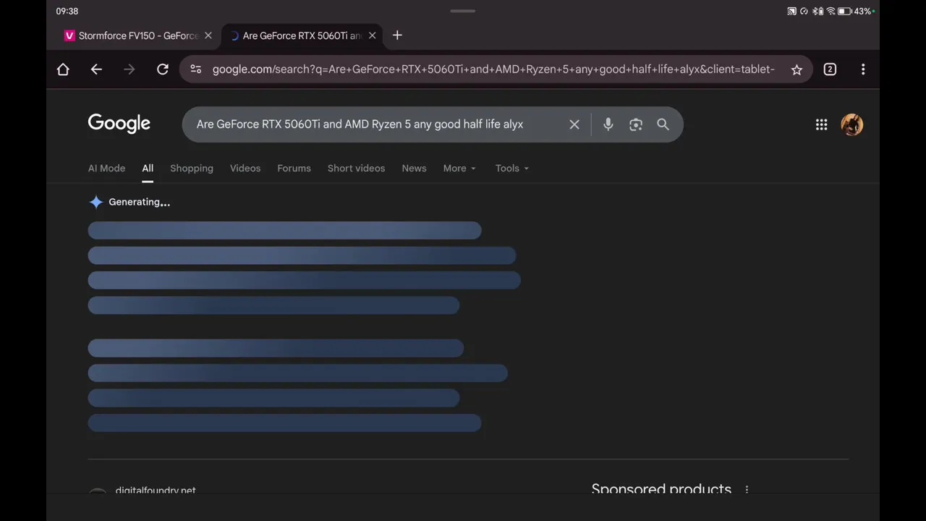
Task: Clear the search query text
Action: tap(574, 124)
